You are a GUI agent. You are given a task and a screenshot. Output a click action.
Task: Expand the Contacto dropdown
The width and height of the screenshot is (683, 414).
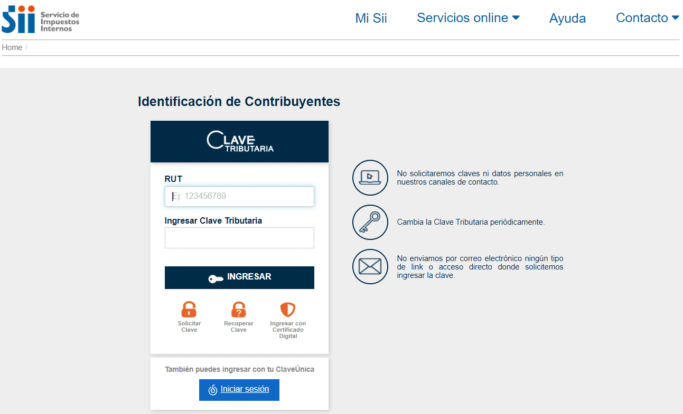[x=647, y=18]
